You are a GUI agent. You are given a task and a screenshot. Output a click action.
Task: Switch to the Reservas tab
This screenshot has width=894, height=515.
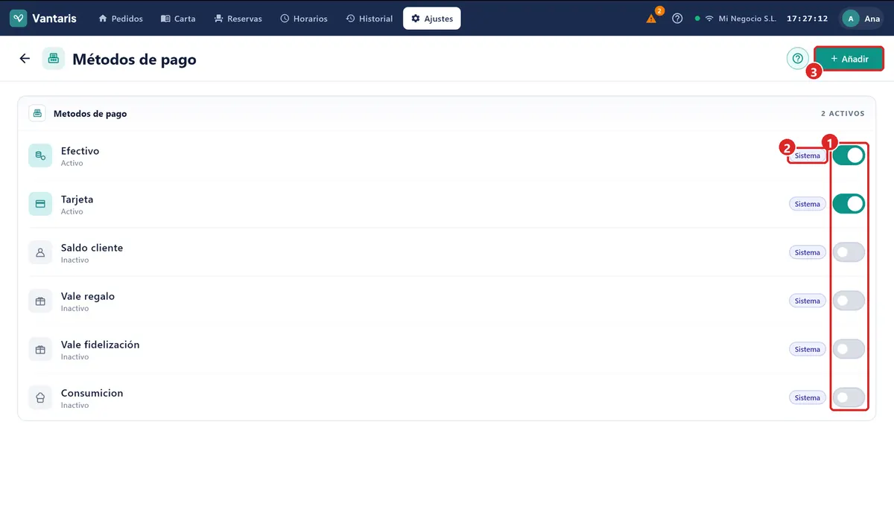coord(238,19)
